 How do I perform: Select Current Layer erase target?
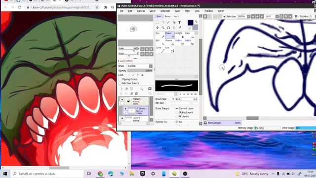(177, 109)
